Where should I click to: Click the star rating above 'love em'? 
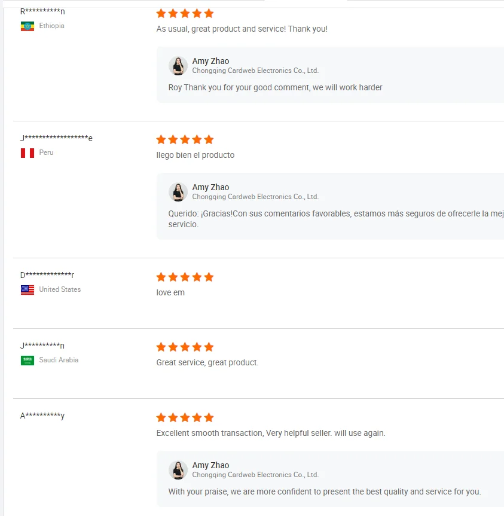tap(185, 277)
